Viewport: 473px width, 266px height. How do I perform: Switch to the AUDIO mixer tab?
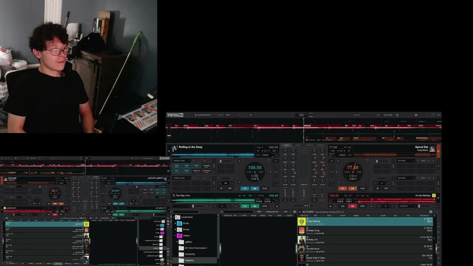[286, 145]
